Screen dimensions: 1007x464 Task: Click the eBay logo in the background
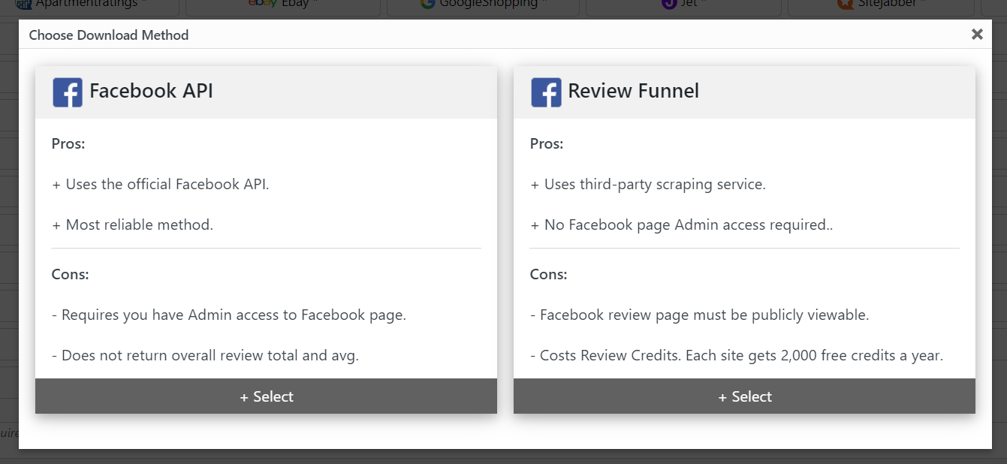tap(263, 4)
